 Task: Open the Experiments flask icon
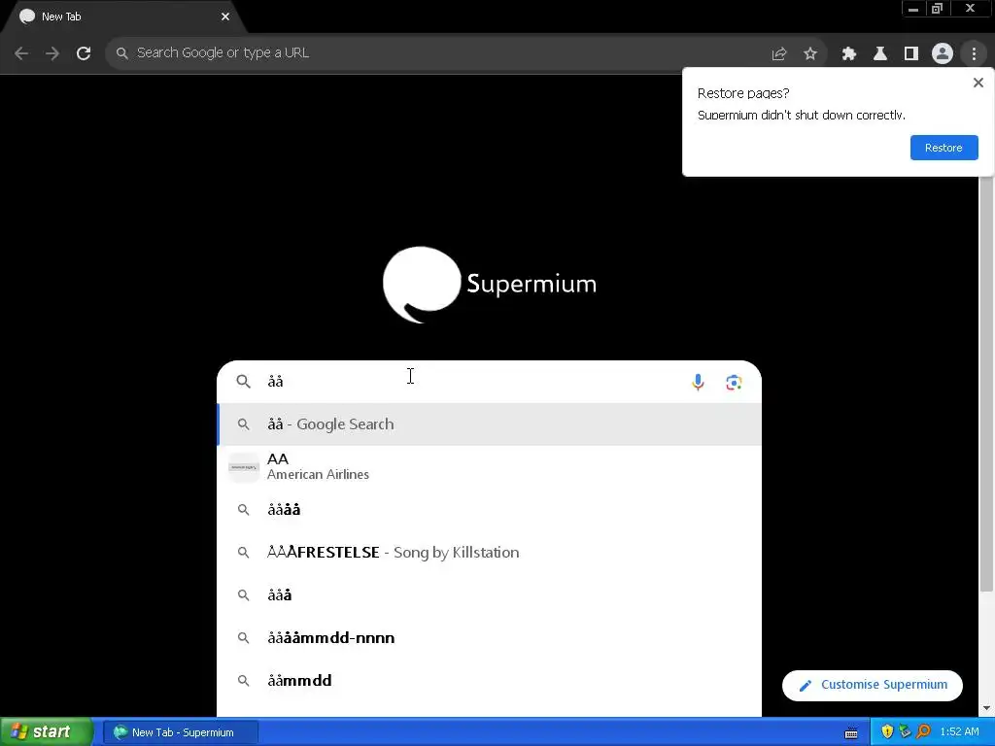880,54
